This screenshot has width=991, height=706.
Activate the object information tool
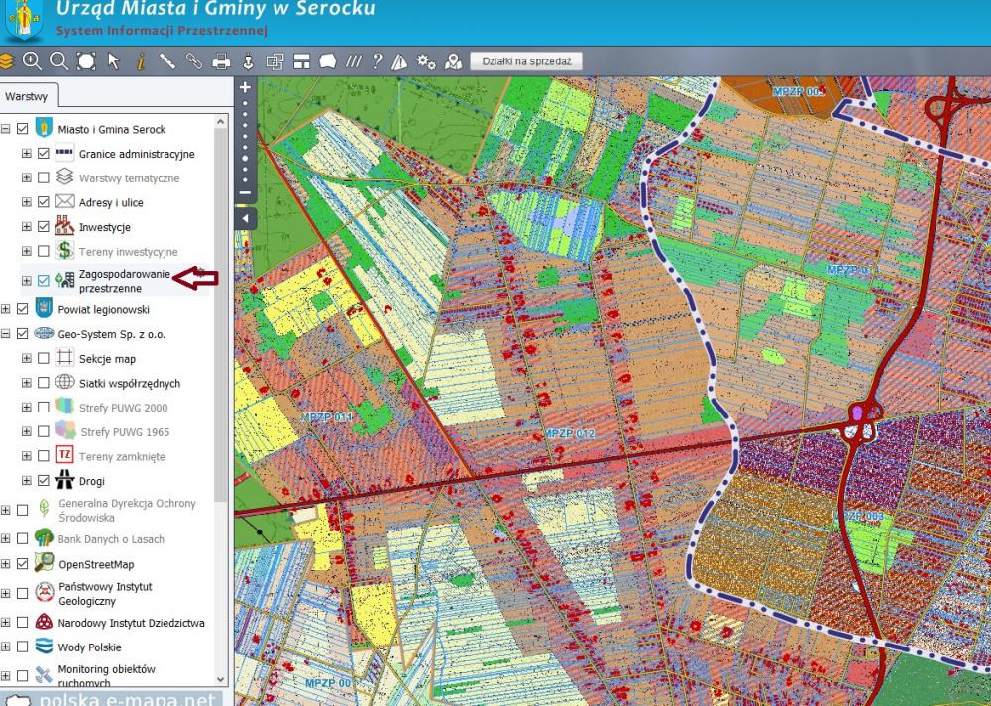pos(141,61)
